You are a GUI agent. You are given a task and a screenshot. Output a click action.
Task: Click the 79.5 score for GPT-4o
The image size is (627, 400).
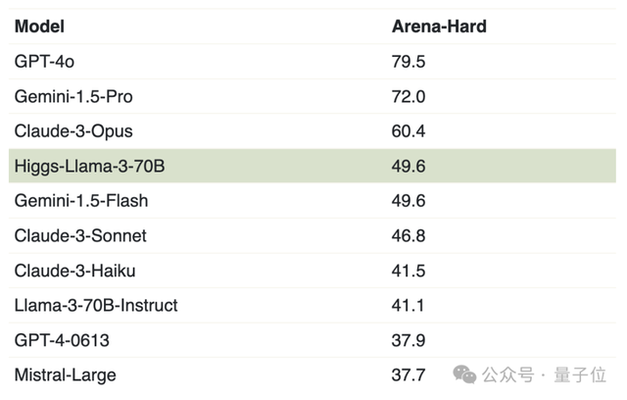[x=409, y=62]
